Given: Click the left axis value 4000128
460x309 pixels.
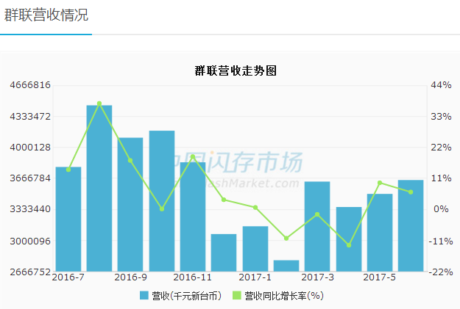Looking at the screenshot, I should (30, 148).
